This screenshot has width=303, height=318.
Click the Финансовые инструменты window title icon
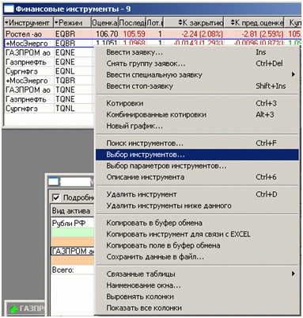(x=9, y=9)
